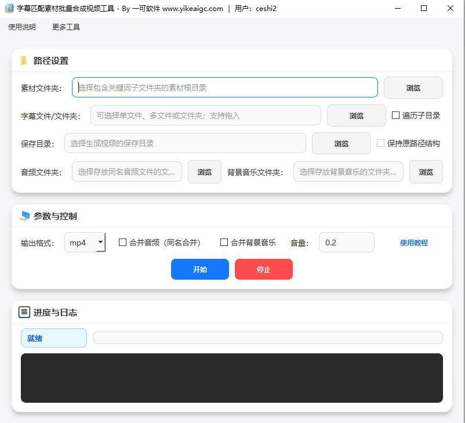465x423 pixels.
Task: Toggle the 保持原路径结构 checkbox
Action: pyautogui.click(x=381, y=143)
